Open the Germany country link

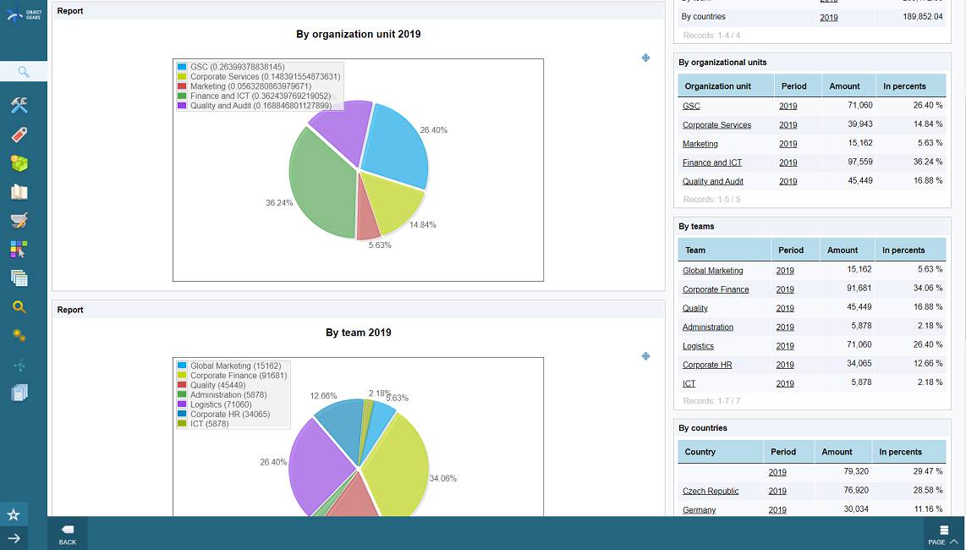pyautogui.click(x=700, y=510)
